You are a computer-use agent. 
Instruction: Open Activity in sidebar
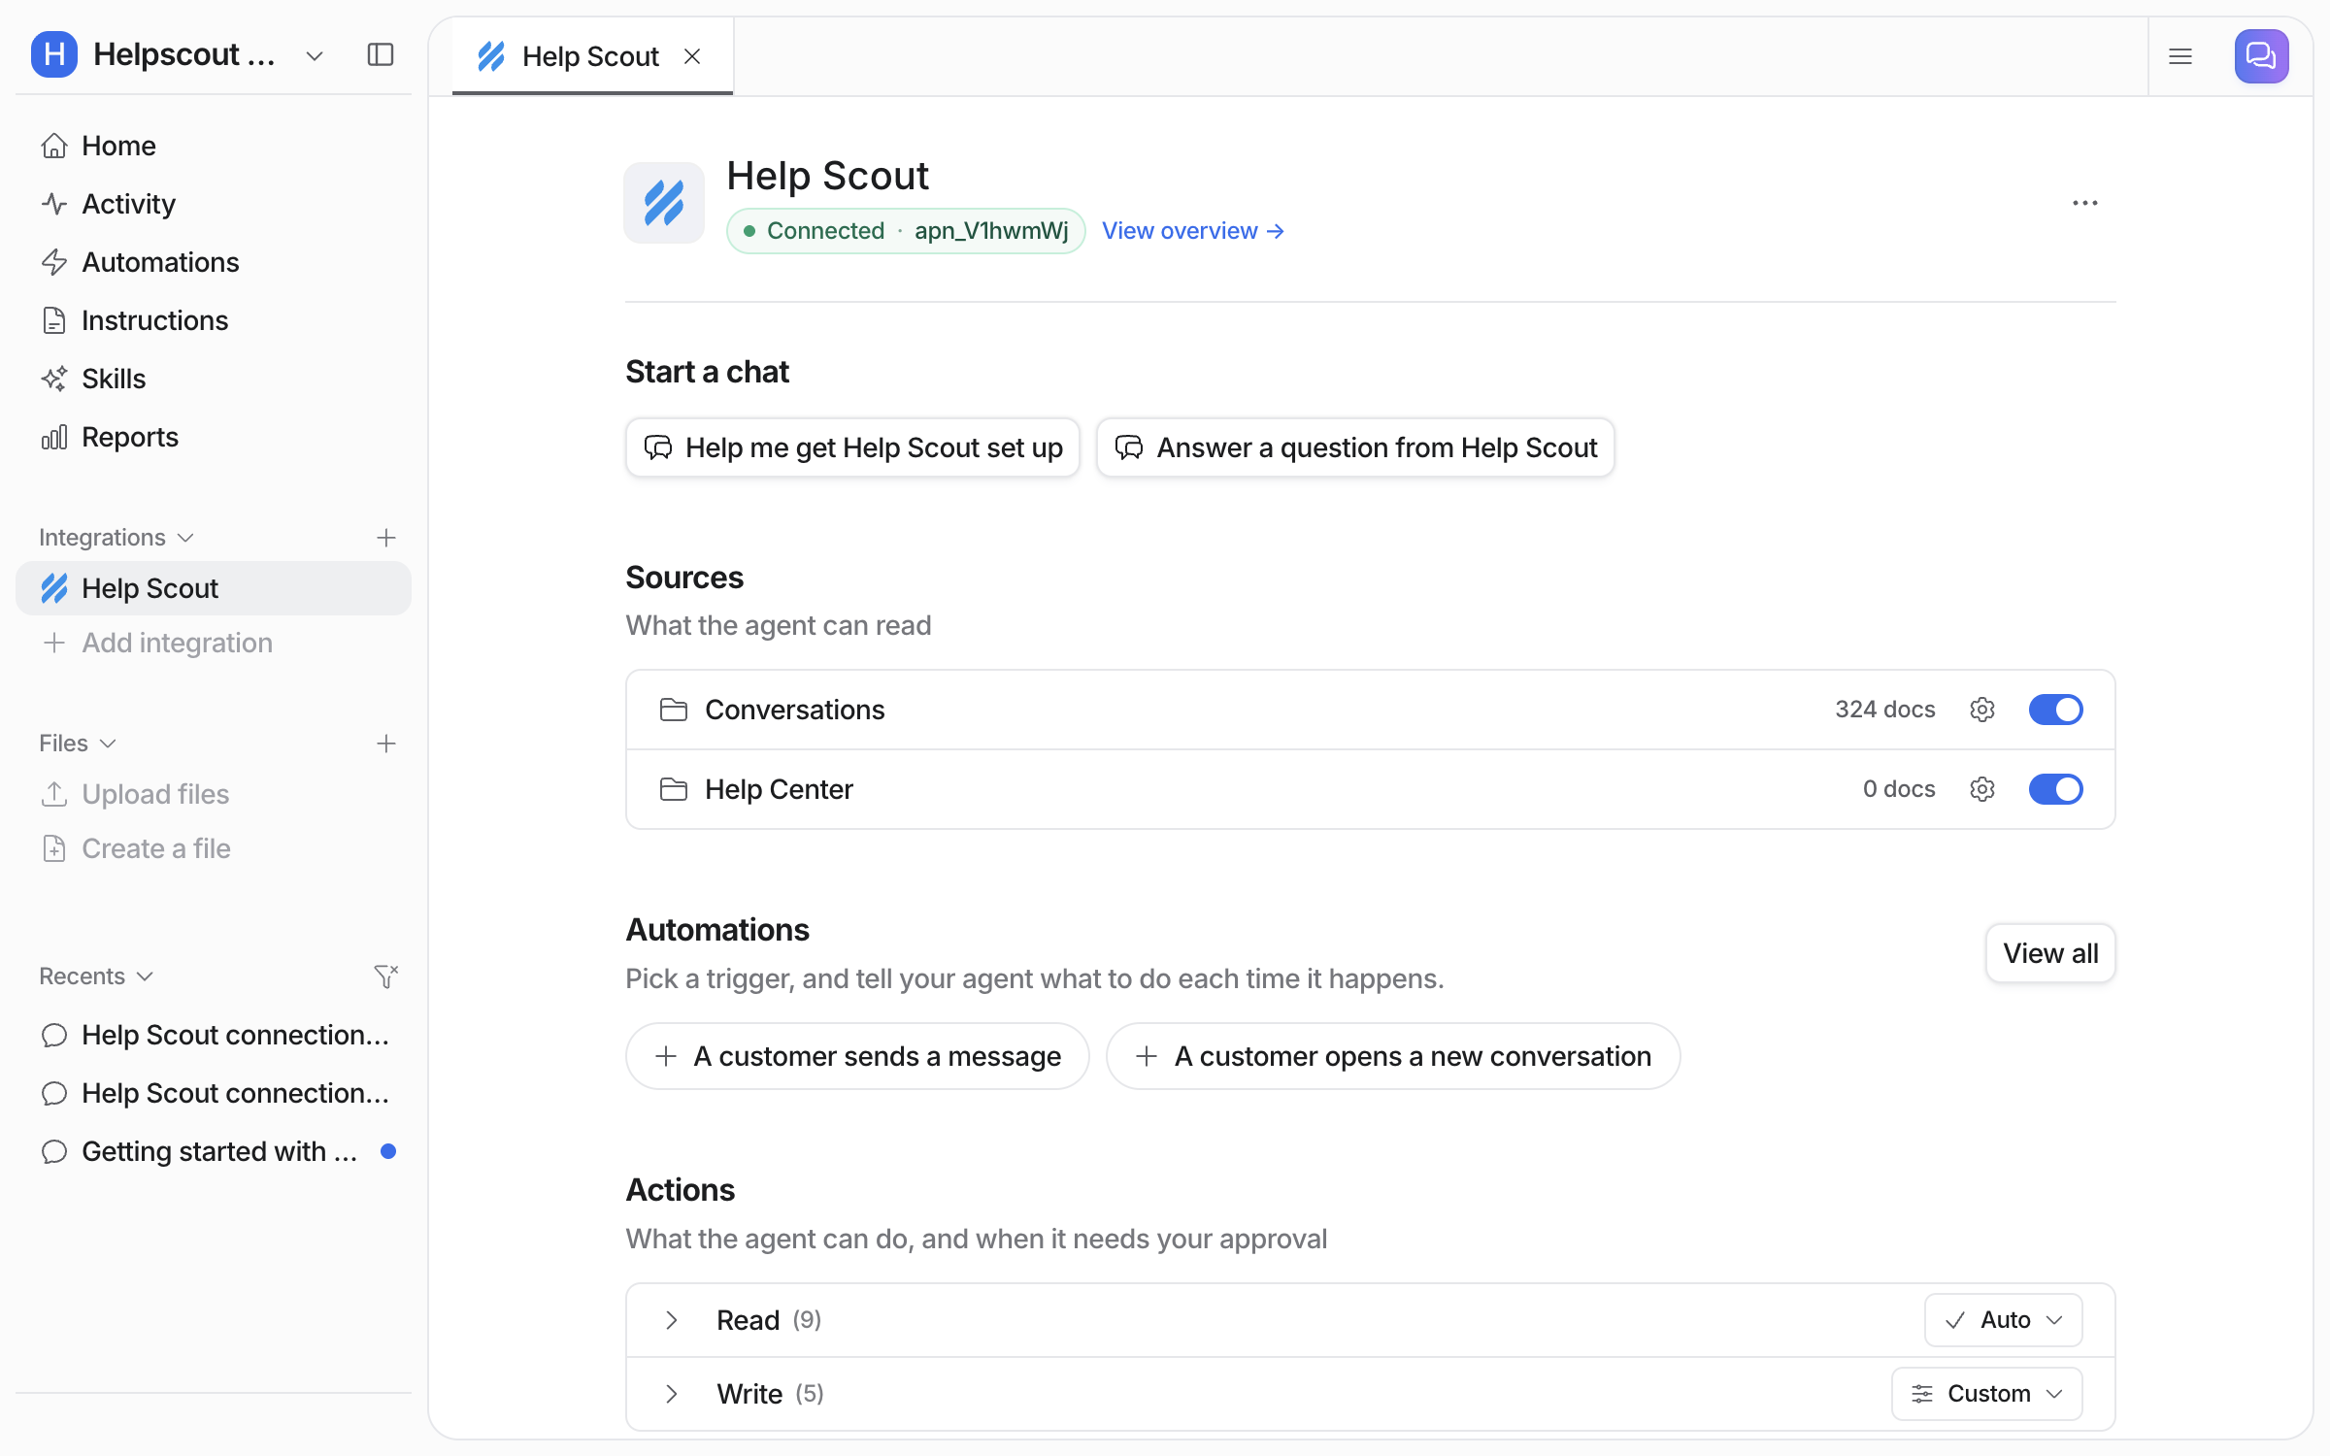tap(214, 204)
